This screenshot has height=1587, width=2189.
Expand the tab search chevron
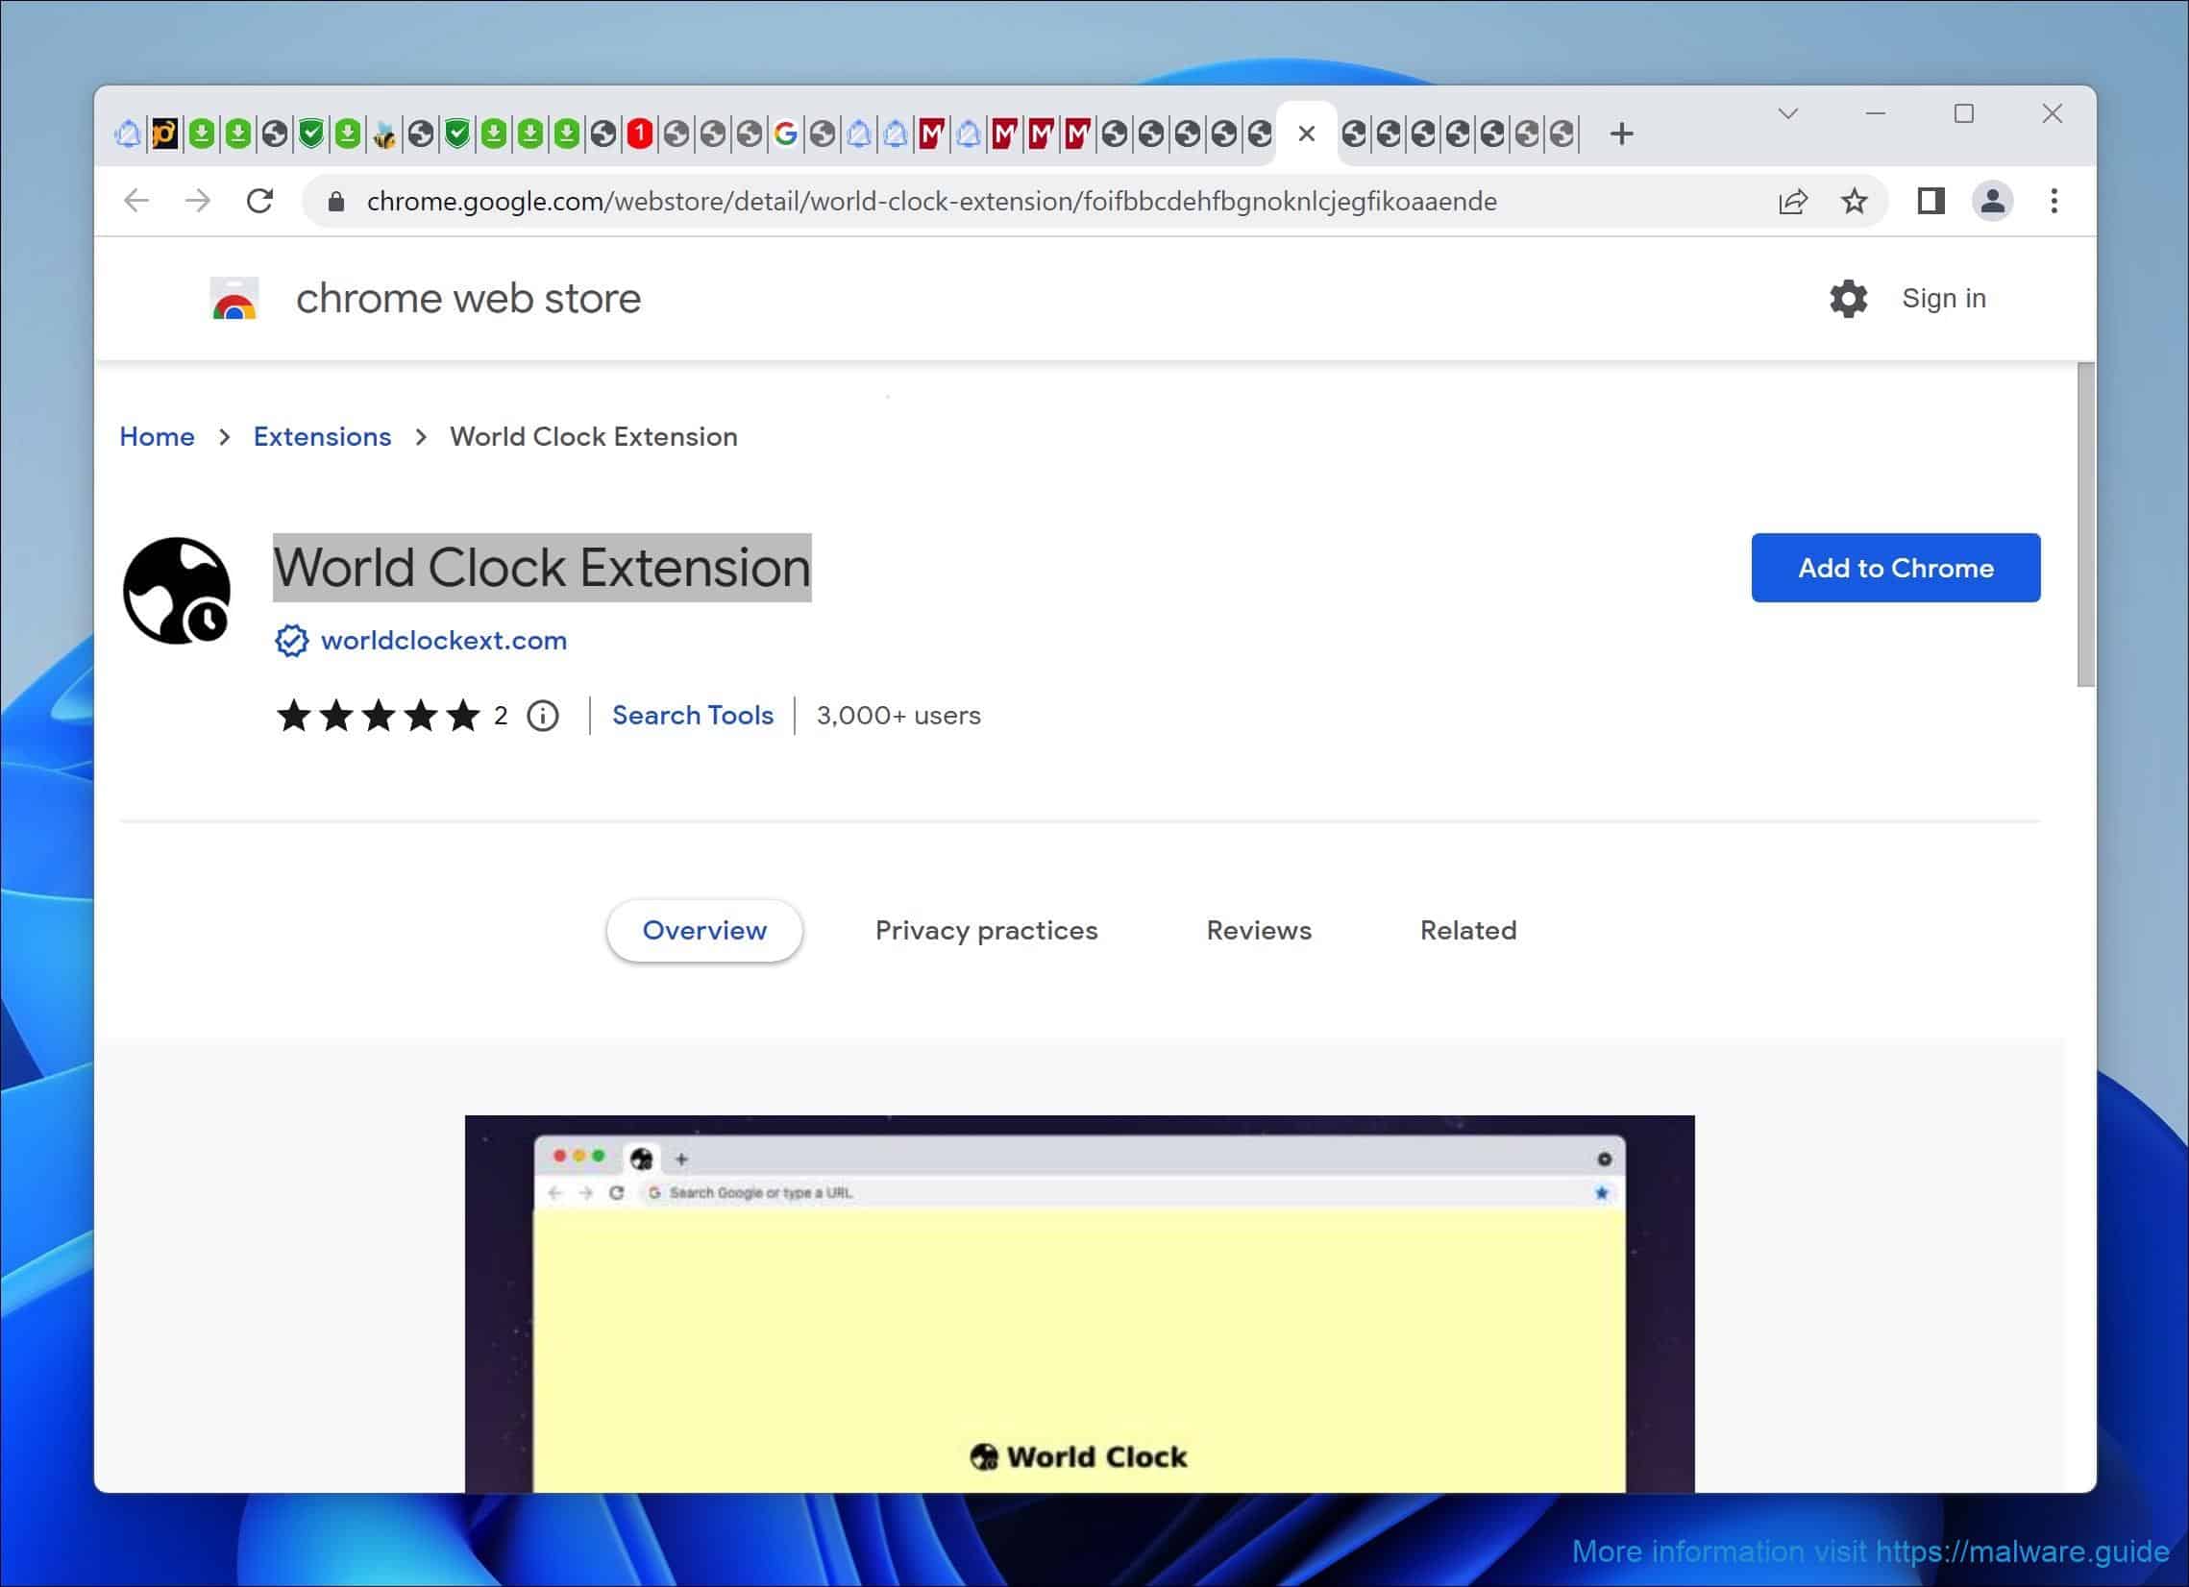[x=1787, y=114]
